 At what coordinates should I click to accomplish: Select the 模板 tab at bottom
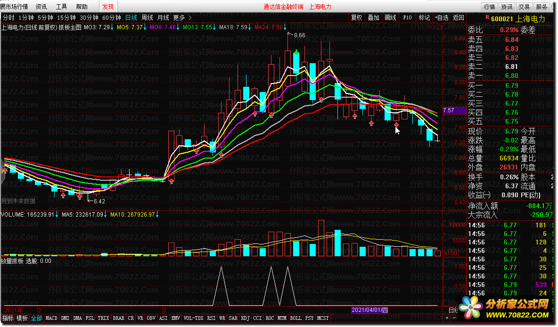(22, 318)
